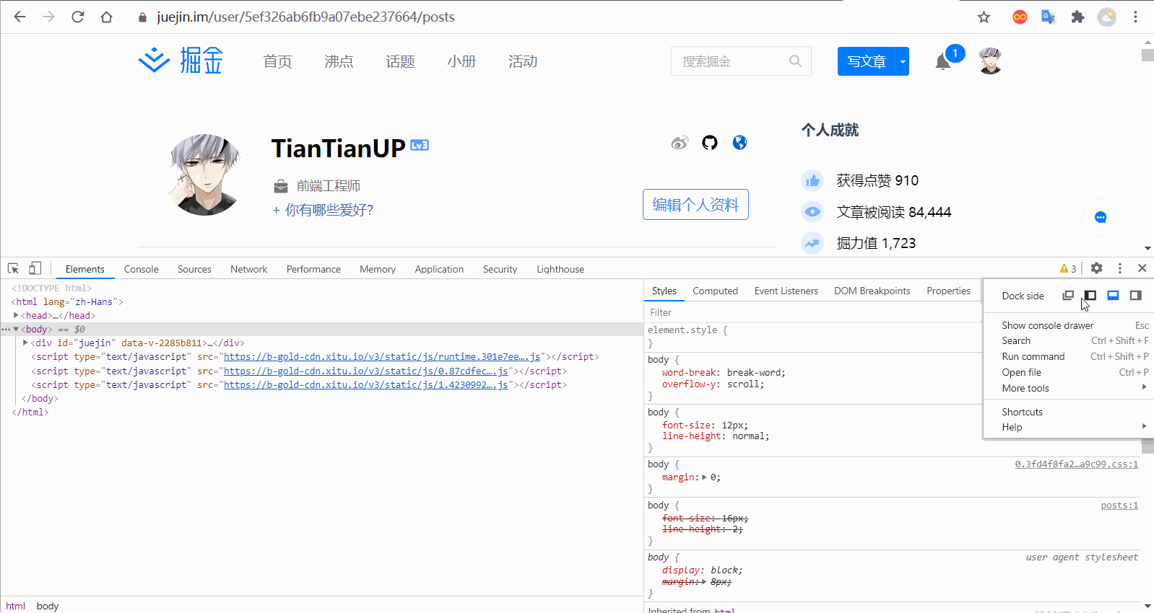Viewport: 1154px width, 613px height.
Task: Open the Chrome three-dot menu
Action: click(1135, 17)
